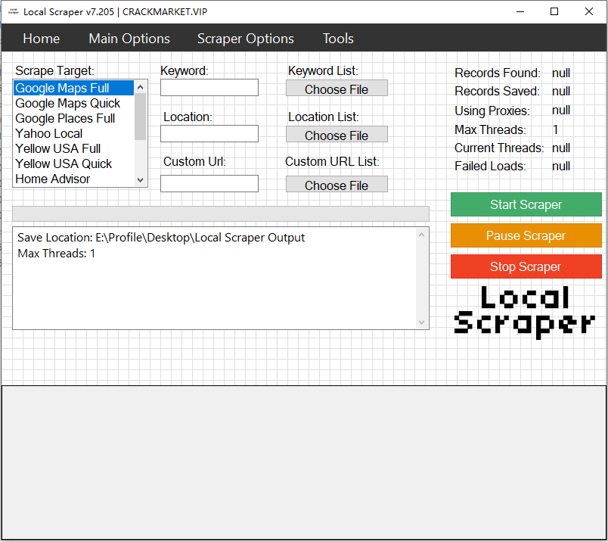
Task: Click the red Stop Scraper button
Action: tap(526, 266)
